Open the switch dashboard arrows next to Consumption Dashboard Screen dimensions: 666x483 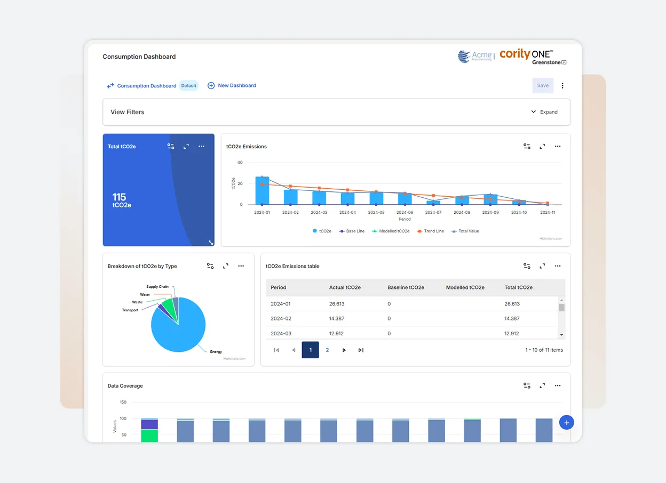(x=110, y=85)
